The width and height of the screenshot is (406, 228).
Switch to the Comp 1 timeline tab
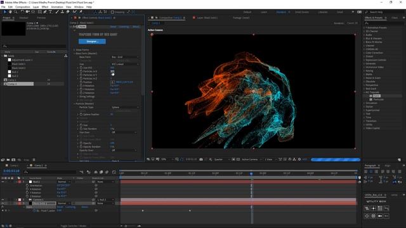point(14,165)
